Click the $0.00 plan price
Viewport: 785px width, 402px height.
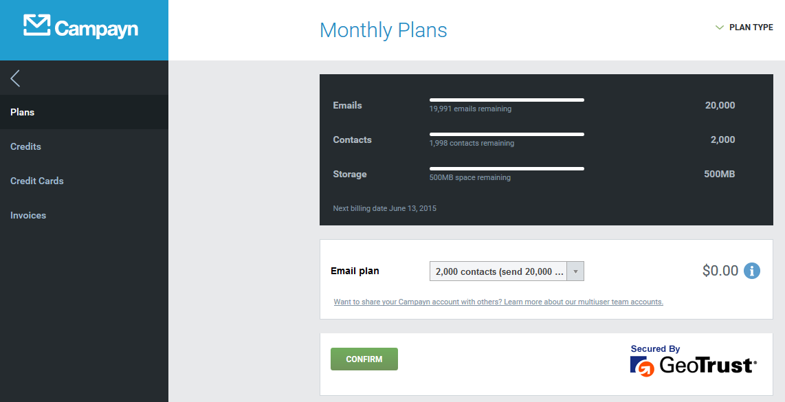pyautogui.click(x=720, y=271)
